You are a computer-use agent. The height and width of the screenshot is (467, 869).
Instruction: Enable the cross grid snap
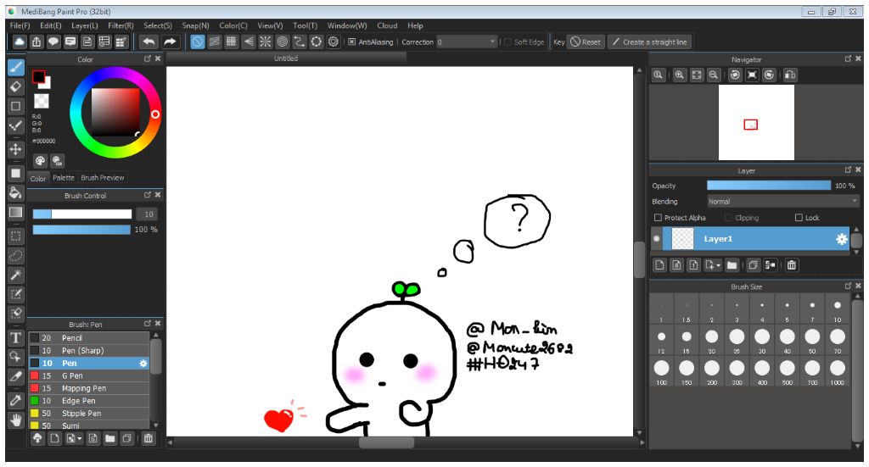click(x=231, y=42)
